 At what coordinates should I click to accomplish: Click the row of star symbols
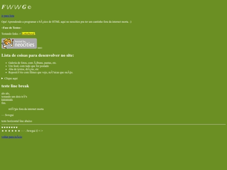click(x=11, y=131)
